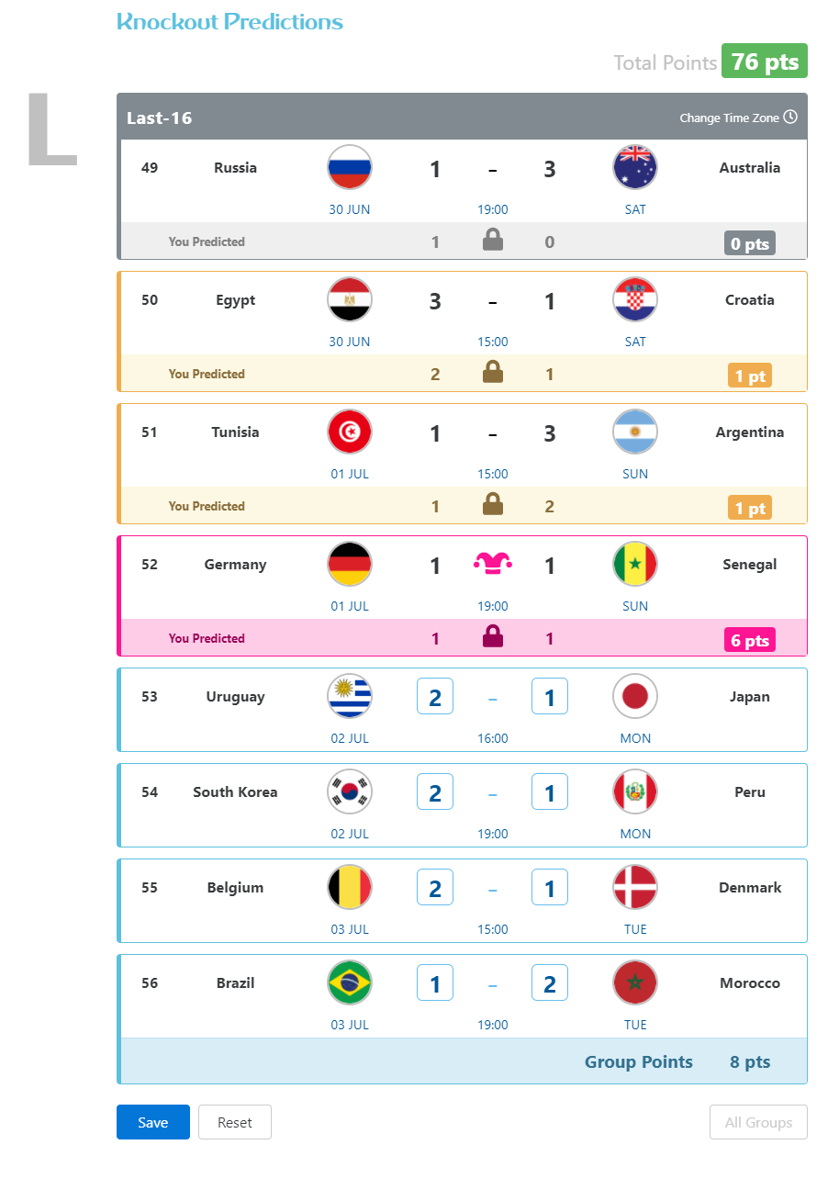Select Uruguay score input box

435,696
